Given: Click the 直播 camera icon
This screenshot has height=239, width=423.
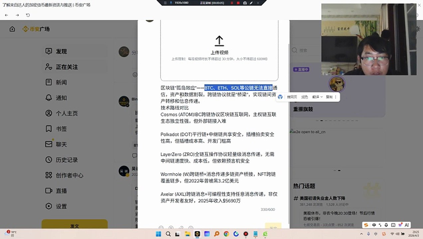Looking at the screenshot, I should [49, 191].
